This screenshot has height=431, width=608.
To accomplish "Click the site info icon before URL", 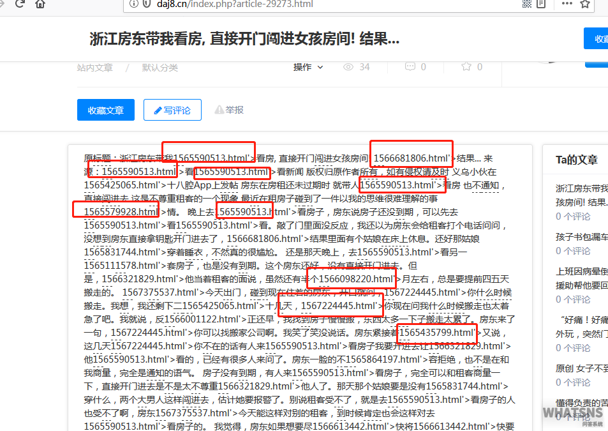I will 133,4.
